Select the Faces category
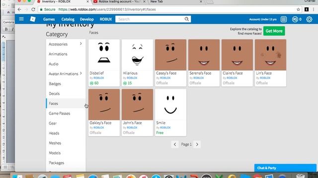This screenshot has width=318, height=178. (66, 103)
